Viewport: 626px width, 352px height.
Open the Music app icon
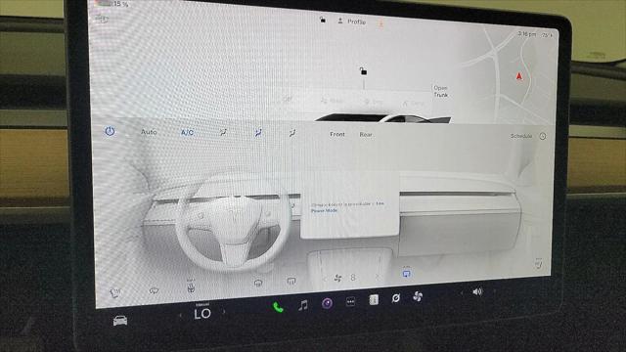click(x=303, y=306)
